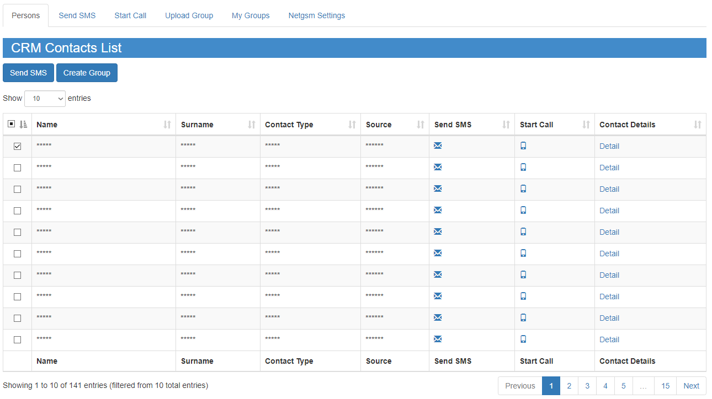Click the phone call icon in first row
Image resolution: width=712 pixels, height=399 pixels.
pos(523,145)
